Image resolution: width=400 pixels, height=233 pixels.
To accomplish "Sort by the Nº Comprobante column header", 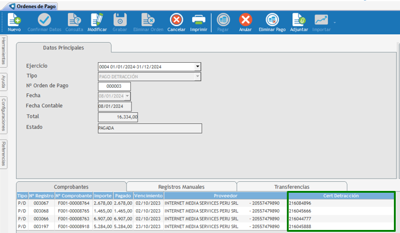I will (x=73, y=196).
